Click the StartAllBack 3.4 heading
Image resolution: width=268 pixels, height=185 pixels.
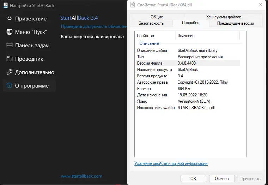[79, 18]
